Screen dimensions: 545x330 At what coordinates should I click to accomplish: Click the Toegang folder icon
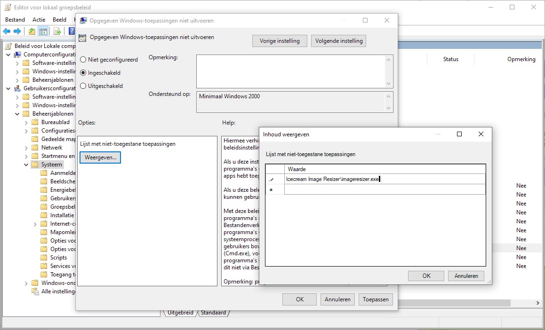[44, 275]
